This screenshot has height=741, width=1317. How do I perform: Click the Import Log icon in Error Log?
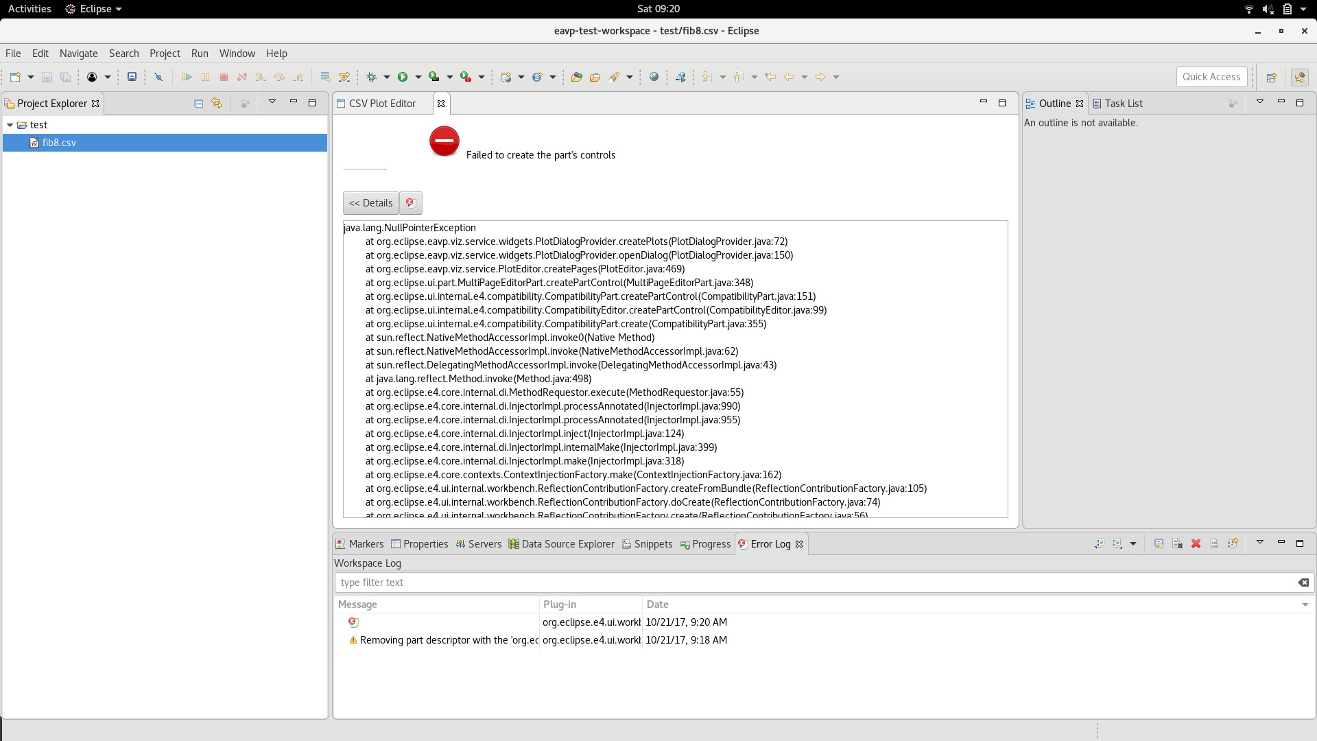[1117, 543]
